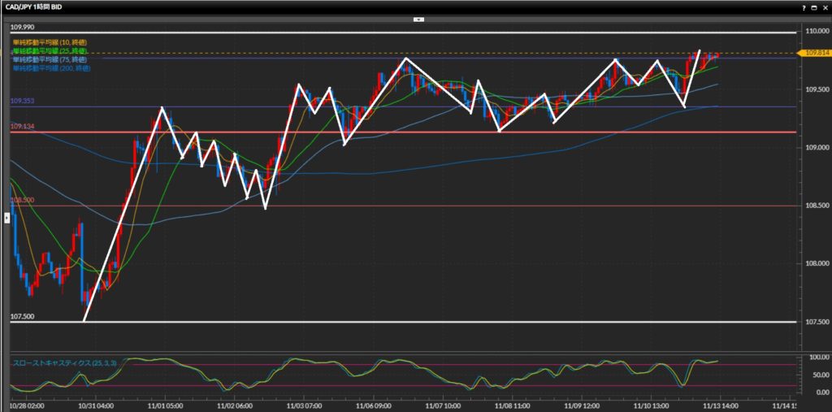Screen dimensions: 832x412
Task: Click the red horizontal line label 109.134
Action: 22,127
